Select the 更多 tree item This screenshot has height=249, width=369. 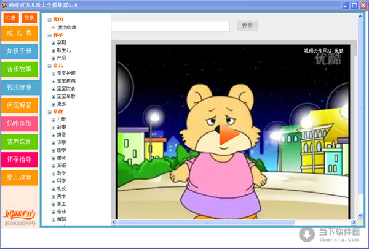click(61, 104)
